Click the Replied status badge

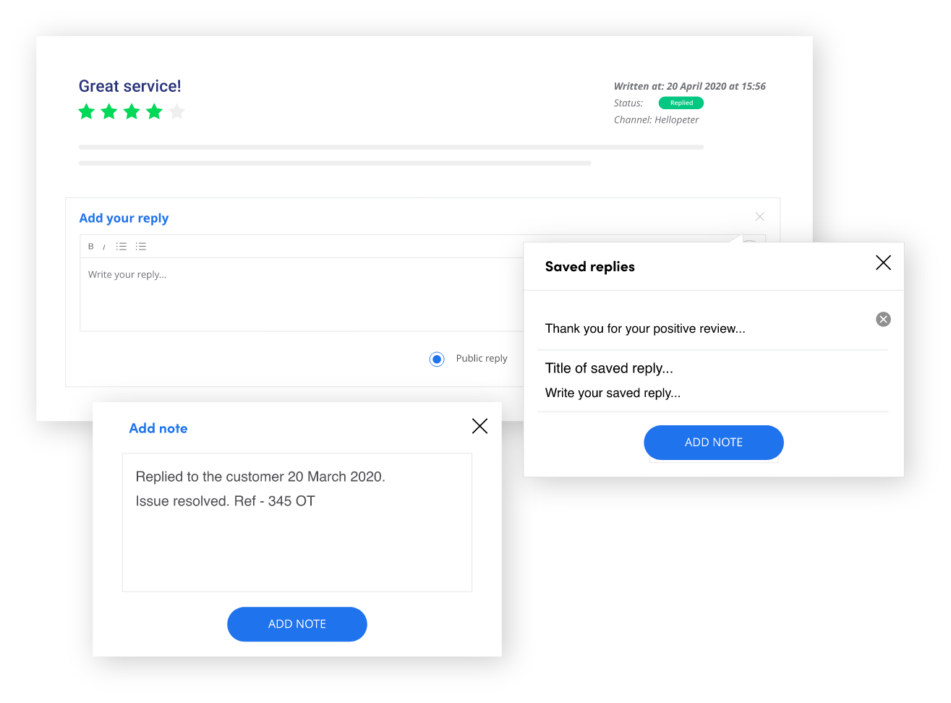(681, 103)
